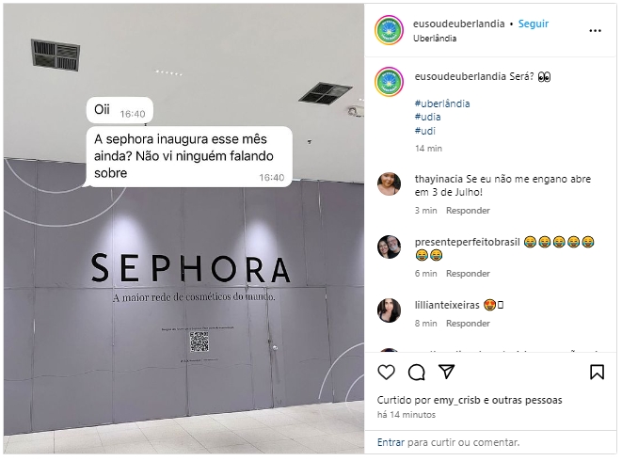Open comments via speech bubble icon
This screenshot has width=622, height=461.
click(417, 373)
